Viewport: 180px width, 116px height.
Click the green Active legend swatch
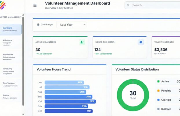(x=158, y=81)
